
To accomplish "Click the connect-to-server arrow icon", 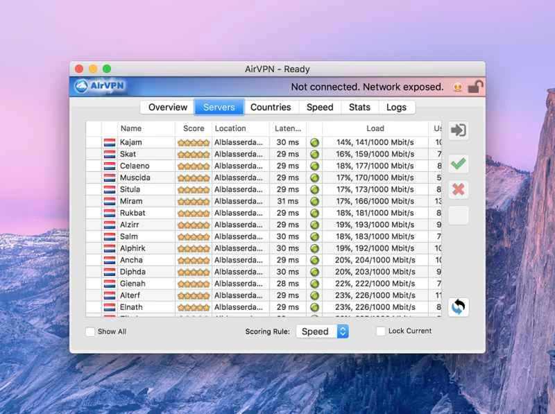I will click(x=459, y=129).
